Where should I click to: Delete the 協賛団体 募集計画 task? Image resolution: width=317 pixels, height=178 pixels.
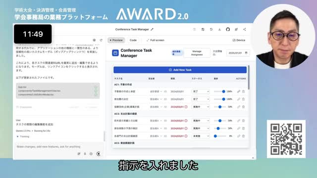coord(243,107)
